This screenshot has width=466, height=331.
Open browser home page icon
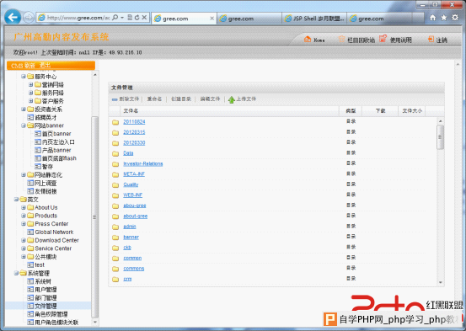tap(433, 18)
